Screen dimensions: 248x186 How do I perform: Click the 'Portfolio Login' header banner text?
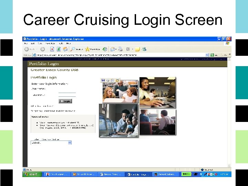(44, 64)
